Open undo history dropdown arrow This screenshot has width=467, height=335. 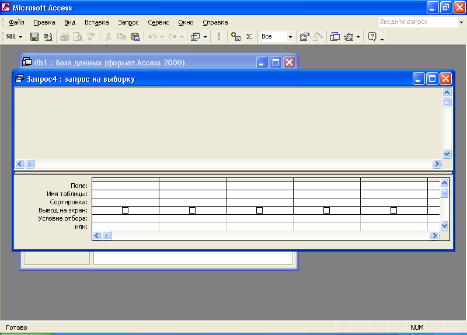(162, 37)
